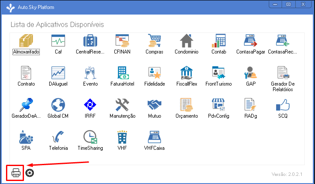
Task: Select the GAP worker icon
Action: 250,73
